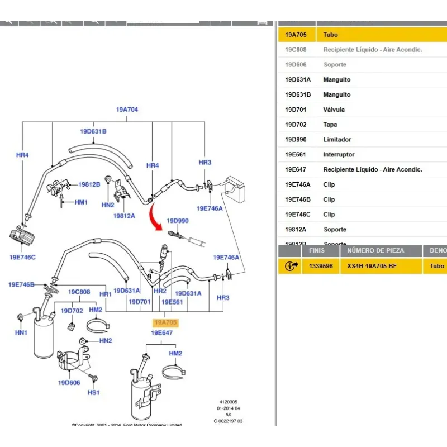
Task: Select the 19D606 callout in the diagram
Action: pos(68,383)
